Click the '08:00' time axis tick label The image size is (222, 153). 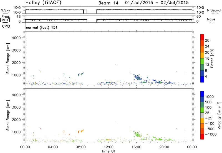click(81, 147)
